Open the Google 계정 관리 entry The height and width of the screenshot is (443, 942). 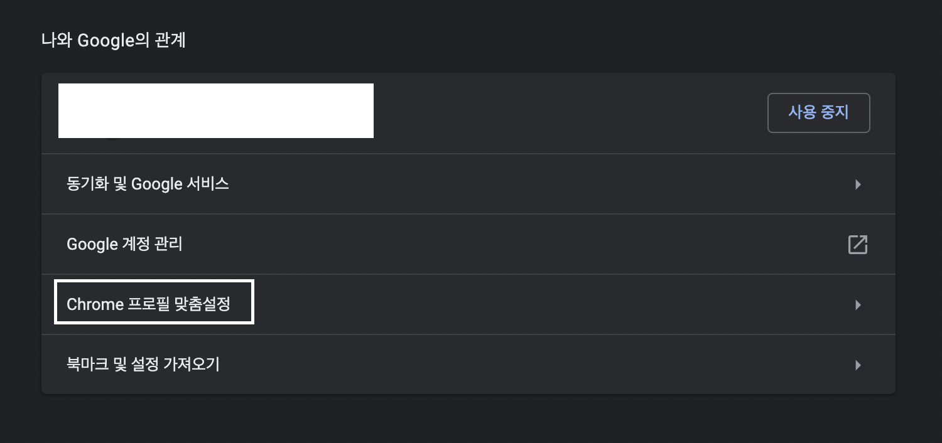click(468, 244)
